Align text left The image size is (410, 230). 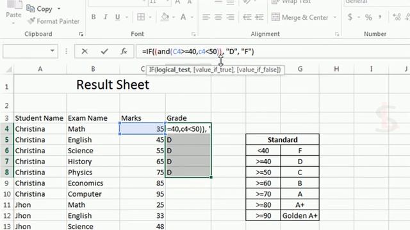point(206,17)
